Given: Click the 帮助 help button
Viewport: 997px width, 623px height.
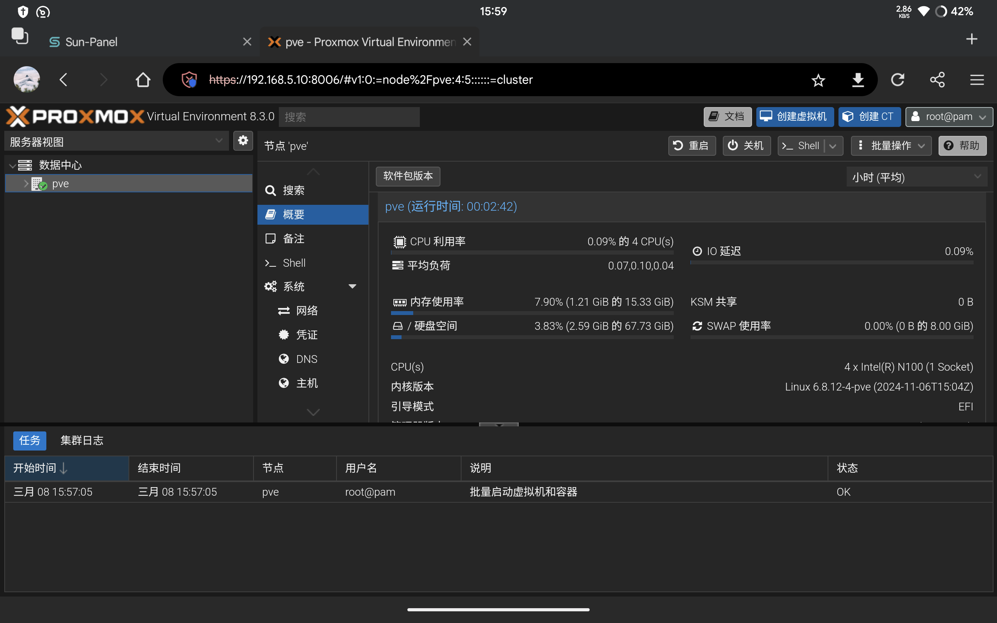Looking at the screenshot, I should point(962,146).
